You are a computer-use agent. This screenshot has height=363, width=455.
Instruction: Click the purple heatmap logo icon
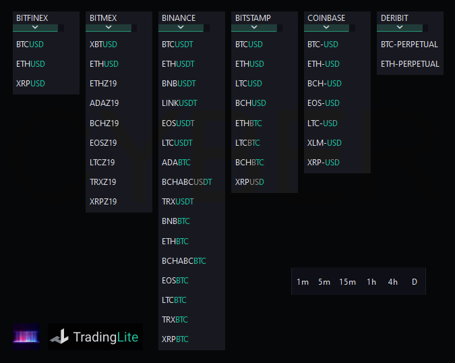[26, 336]
